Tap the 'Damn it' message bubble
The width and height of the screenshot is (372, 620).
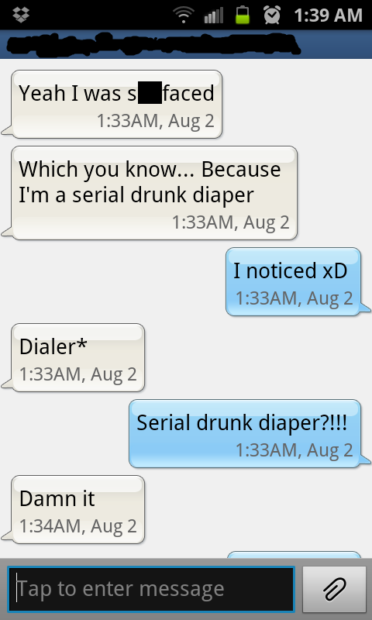pos(77,509)
